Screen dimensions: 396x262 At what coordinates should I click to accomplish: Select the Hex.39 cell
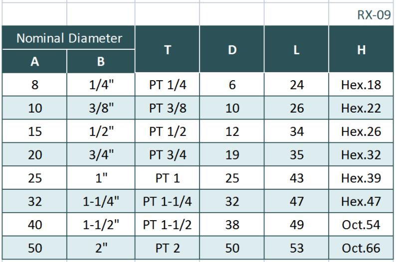(361, 178)
